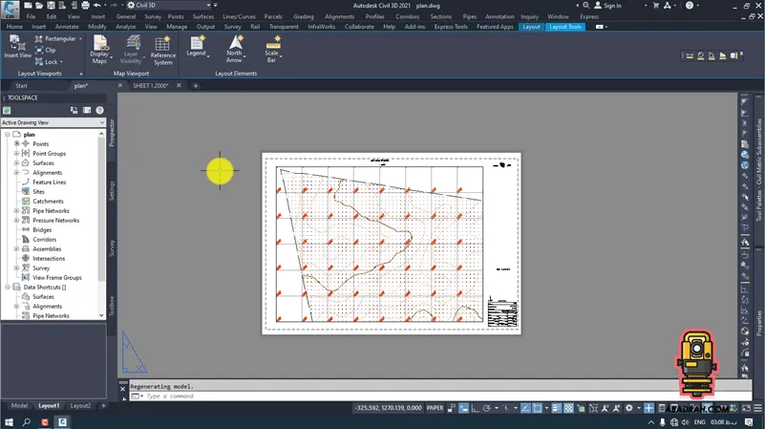
Task: Open the Active Drawing View dropdown
Action: coord(52,122)
